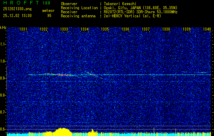214x136 pixels.
Task: Click the 1.0 kHz axis label
Action: click(3, 61)
